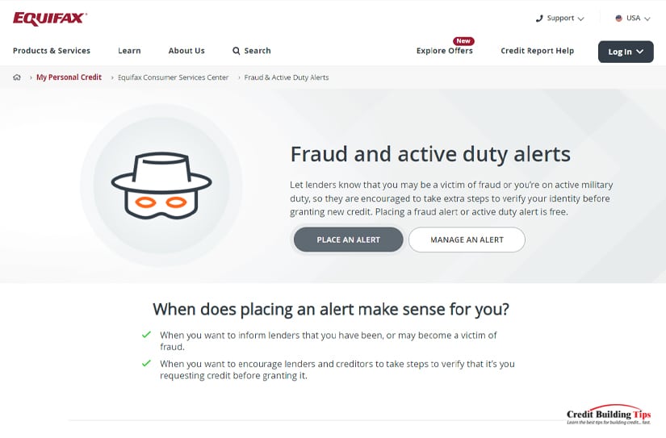Click the Equifax logo
666x438 pixels.
[50, 19]
